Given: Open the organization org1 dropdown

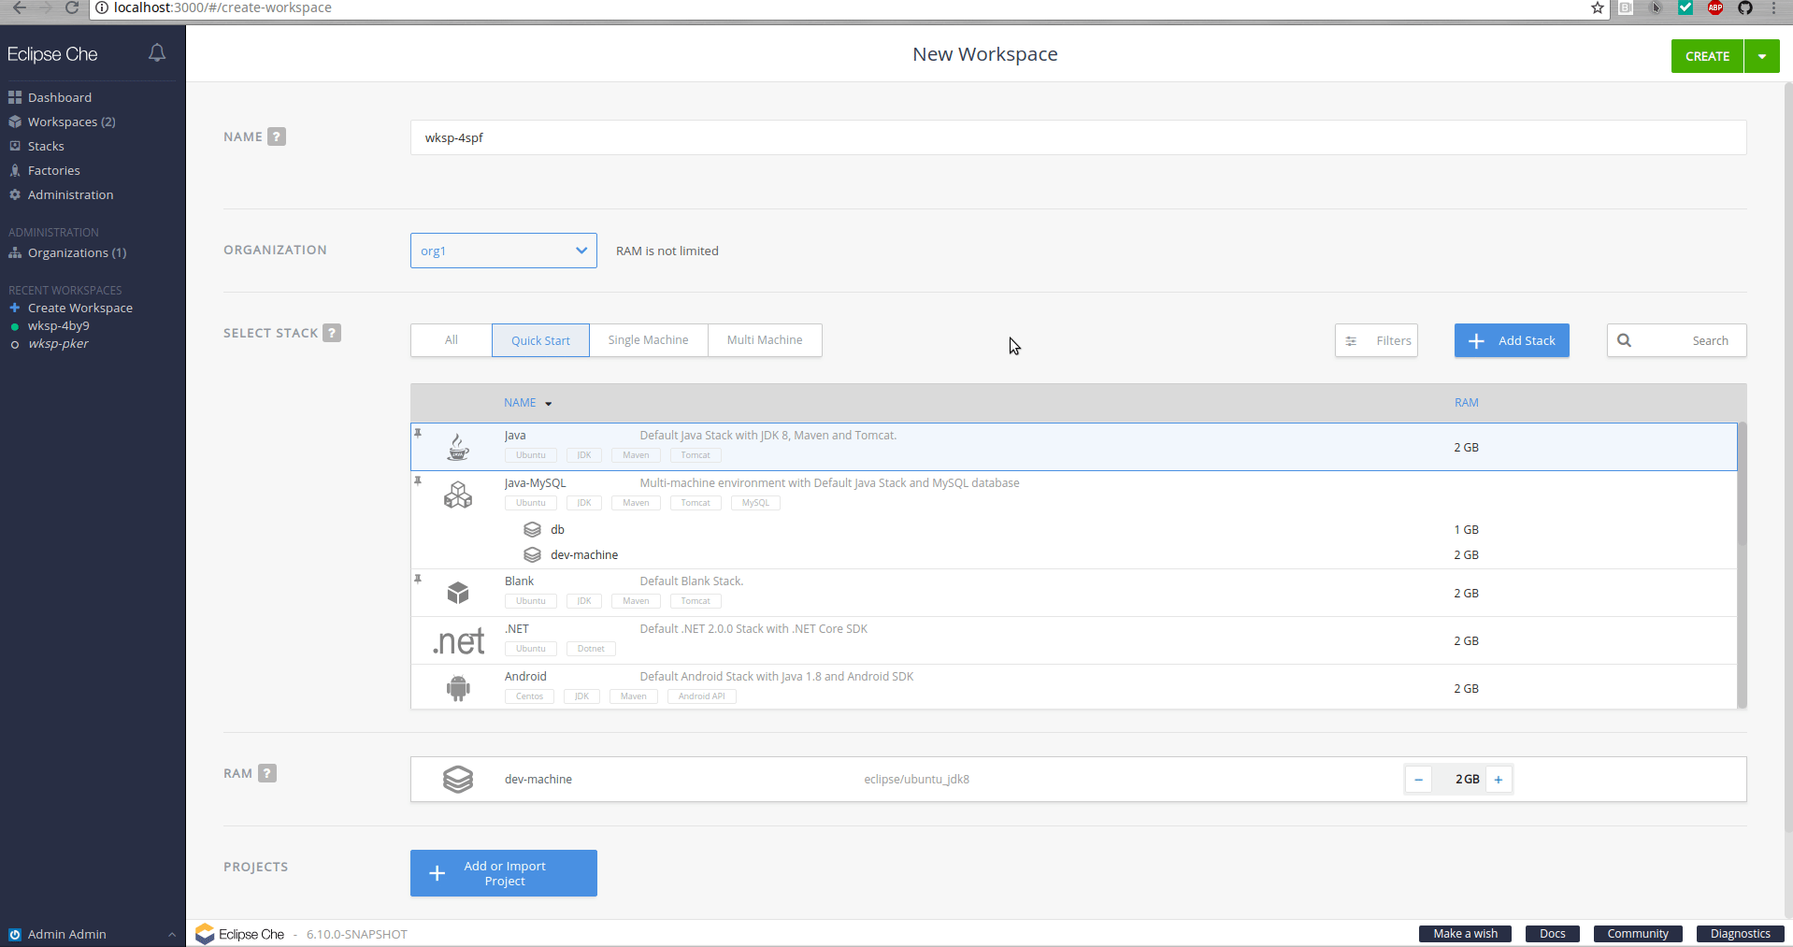Looking at the screenshot, I should coord(504,251).
